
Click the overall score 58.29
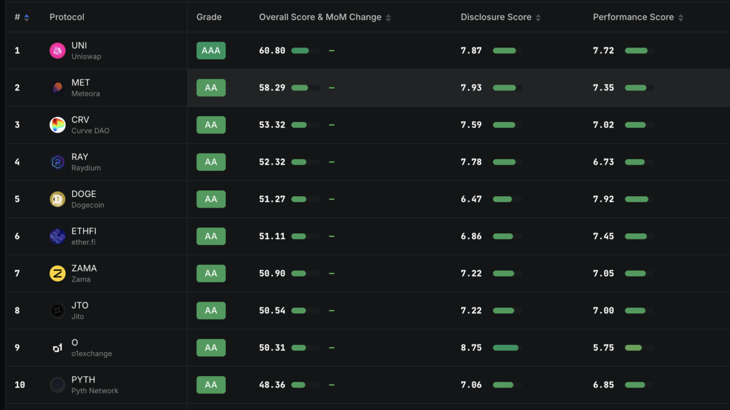click(272, 87)
